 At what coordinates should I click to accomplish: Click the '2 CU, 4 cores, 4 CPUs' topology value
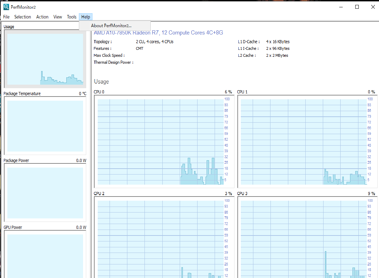(x=155, y=42)
